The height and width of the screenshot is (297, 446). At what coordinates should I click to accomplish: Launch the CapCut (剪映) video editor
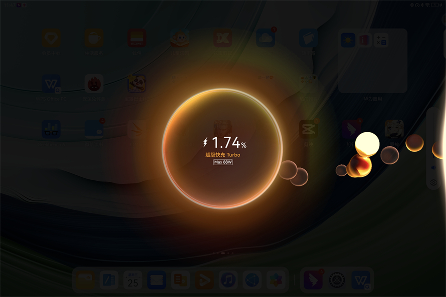click(308, 129)
